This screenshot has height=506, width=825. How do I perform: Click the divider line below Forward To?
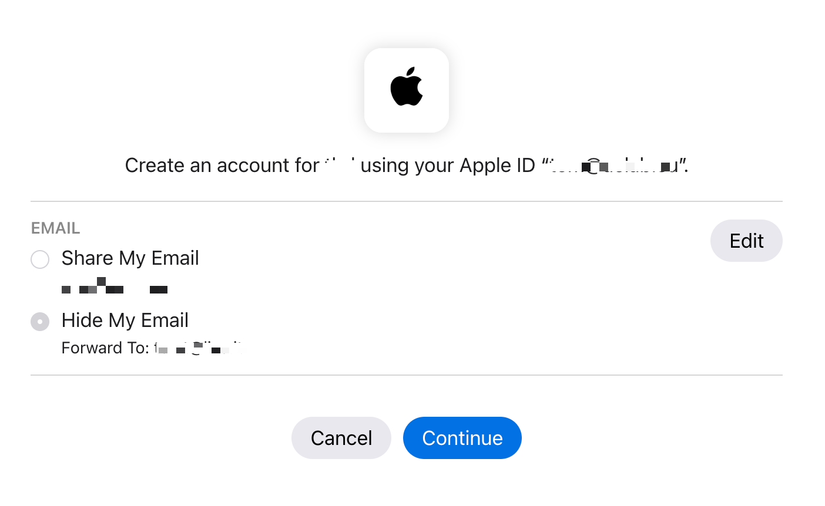[x=407, y=375]
